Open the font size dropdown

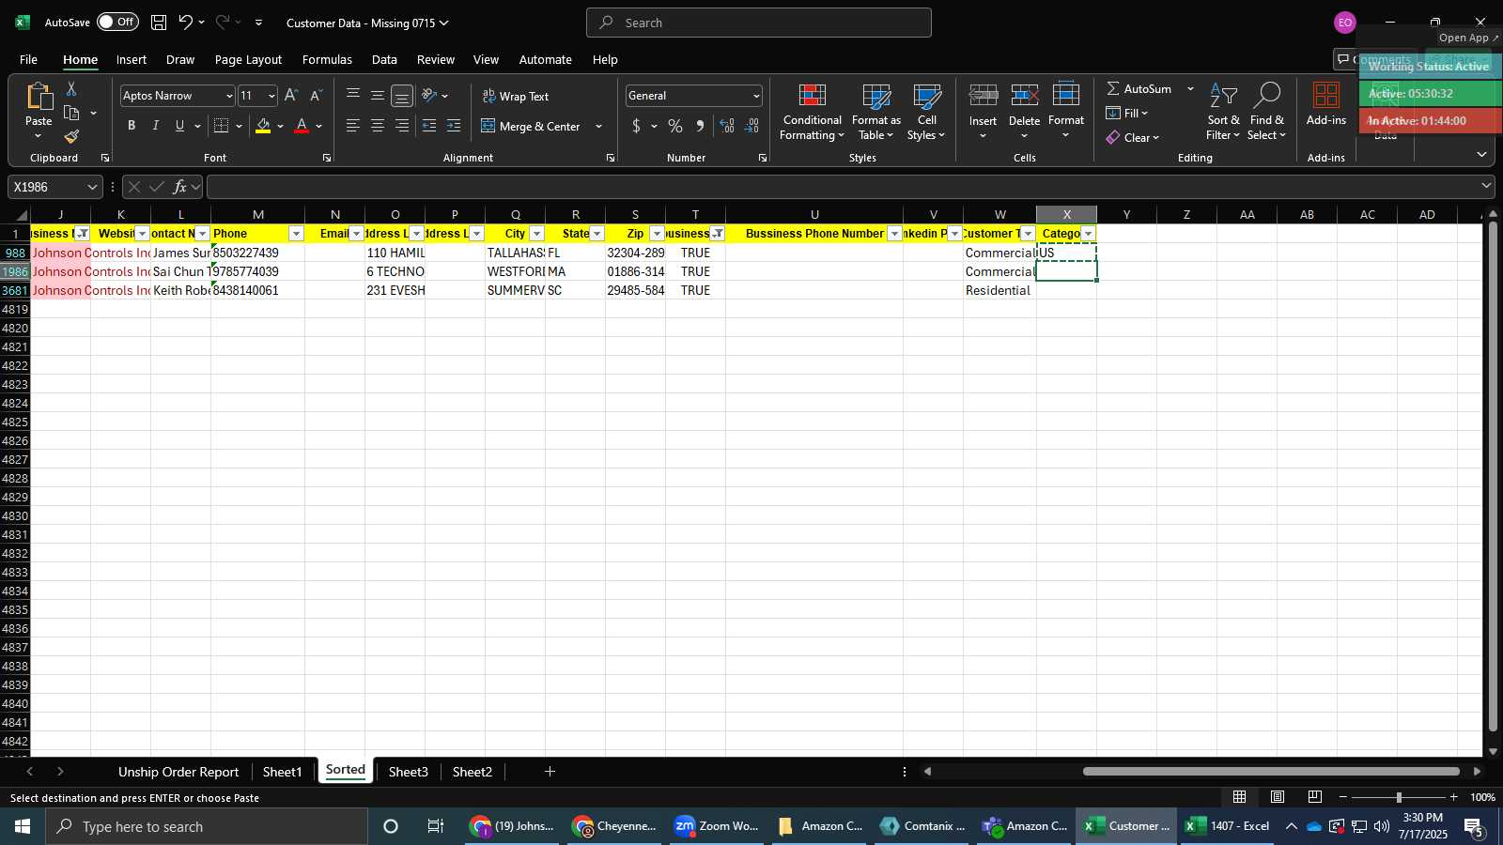coord(271,96)
